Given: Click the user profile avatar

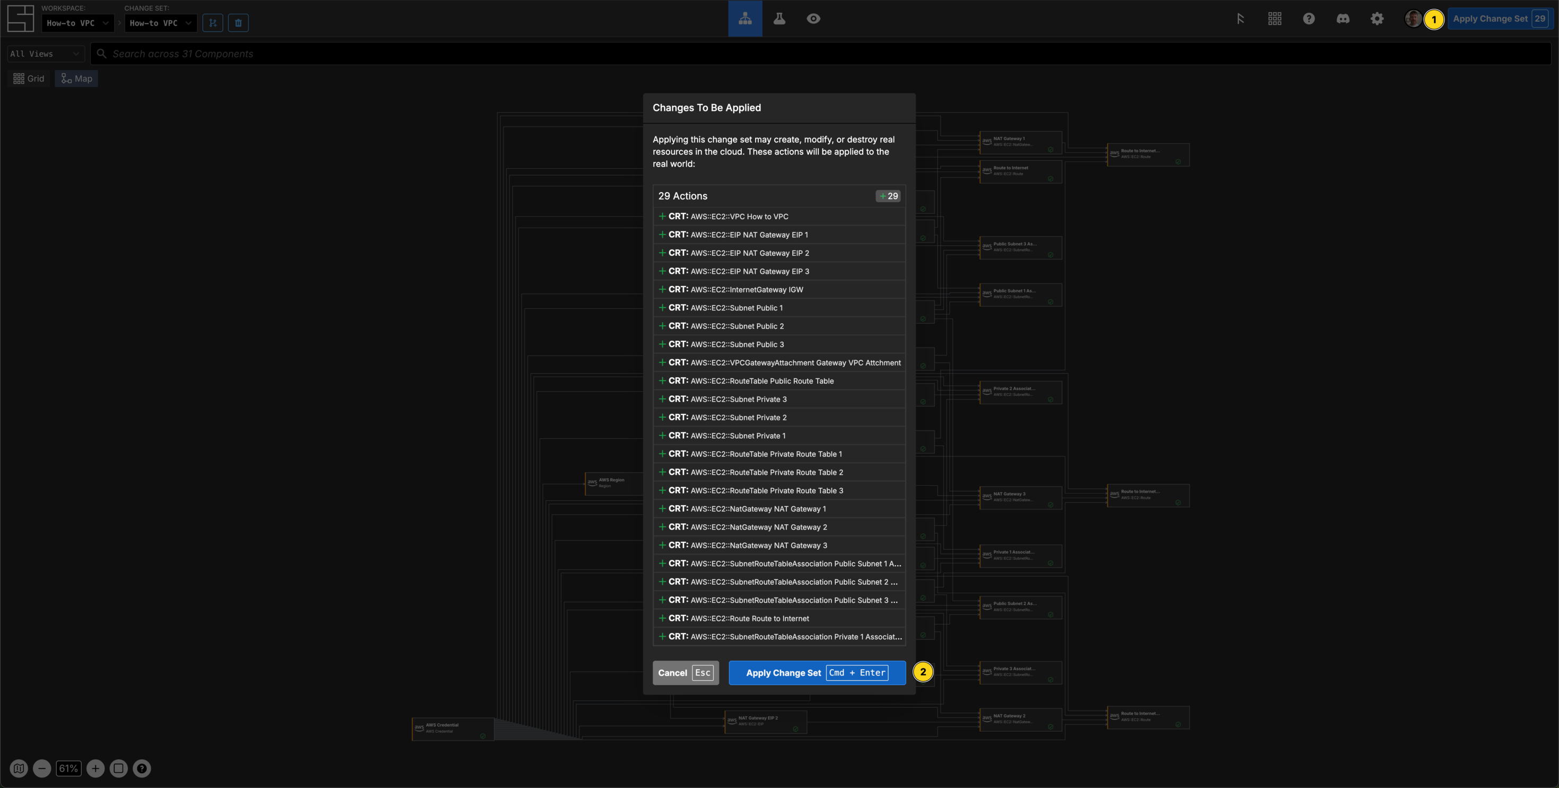Looking at the screenshot, I should (x=1413, y=19).
